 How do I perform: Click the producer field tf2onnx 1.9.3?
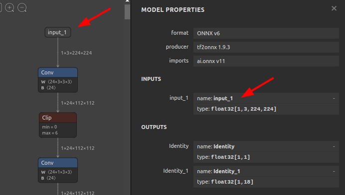pos(266,47)
